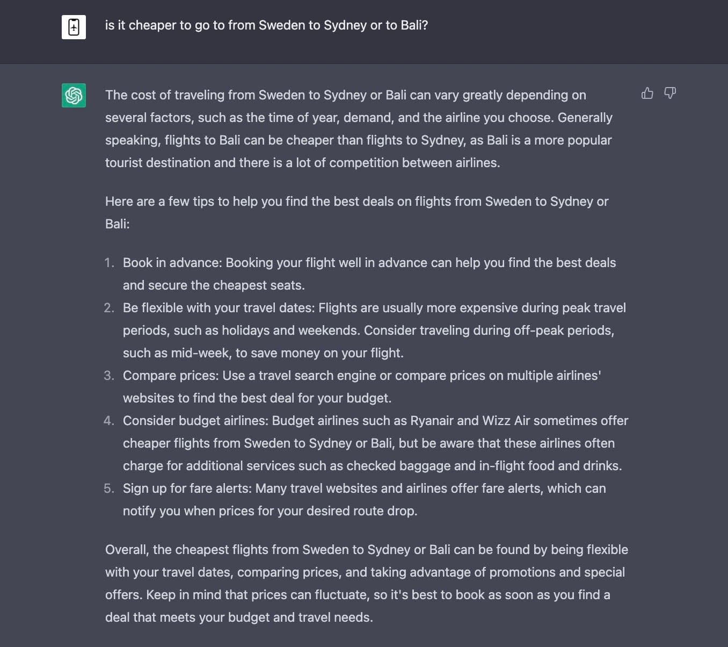Click the first paragraph starting 'The cost of traveling'
This screenshot has height=647, width=728.
(359, 129)
